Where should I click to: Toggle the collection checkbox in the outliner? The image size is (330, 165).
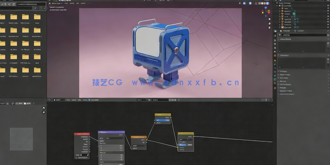coord(279,6)
